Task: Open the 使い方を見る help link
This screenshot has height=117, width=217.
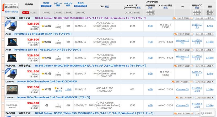Action: [x=12, y=12]
